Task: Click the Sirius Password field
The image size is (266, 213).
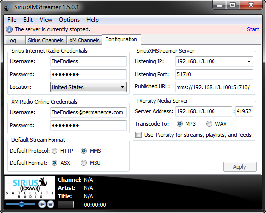Action: 88,74
